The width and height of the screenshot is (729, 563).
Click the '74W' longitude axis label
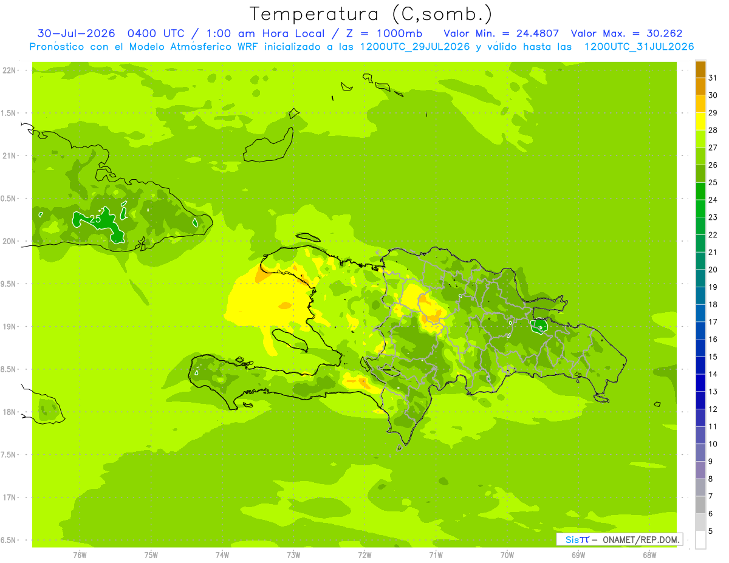[222, 555]
